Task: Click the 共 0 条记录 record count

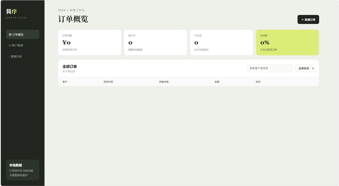Action: [x=69, y=71]
